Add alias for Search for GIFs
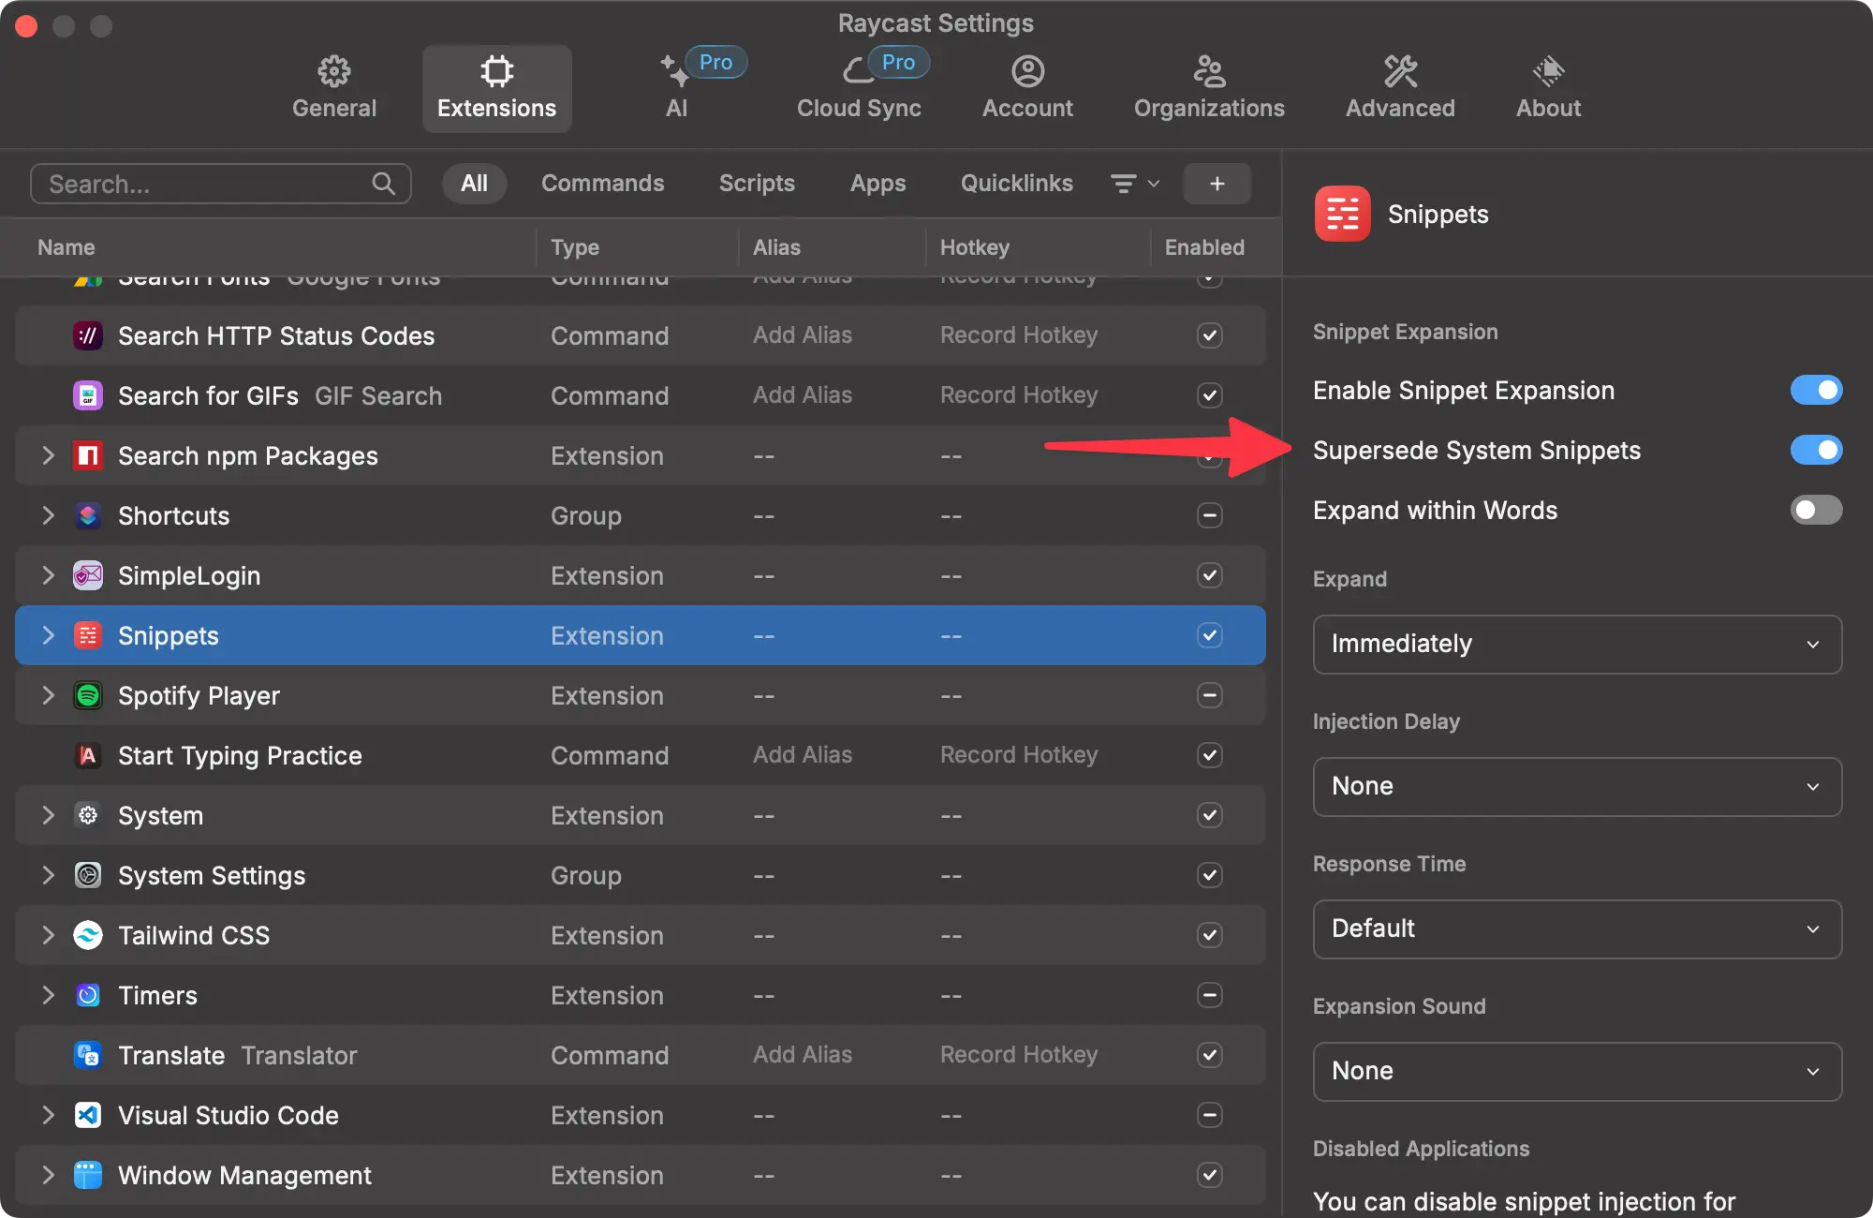 click(x=803, y=395)
